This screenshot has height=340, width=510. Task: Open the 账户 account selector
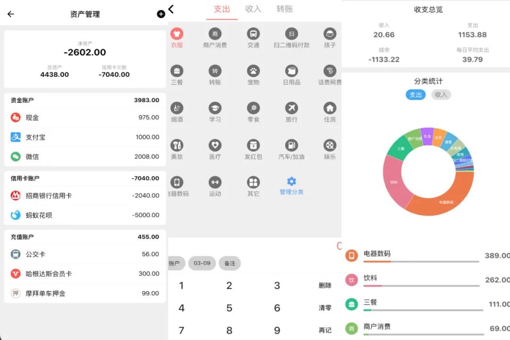pyautogui.click(x=175, y=263)
